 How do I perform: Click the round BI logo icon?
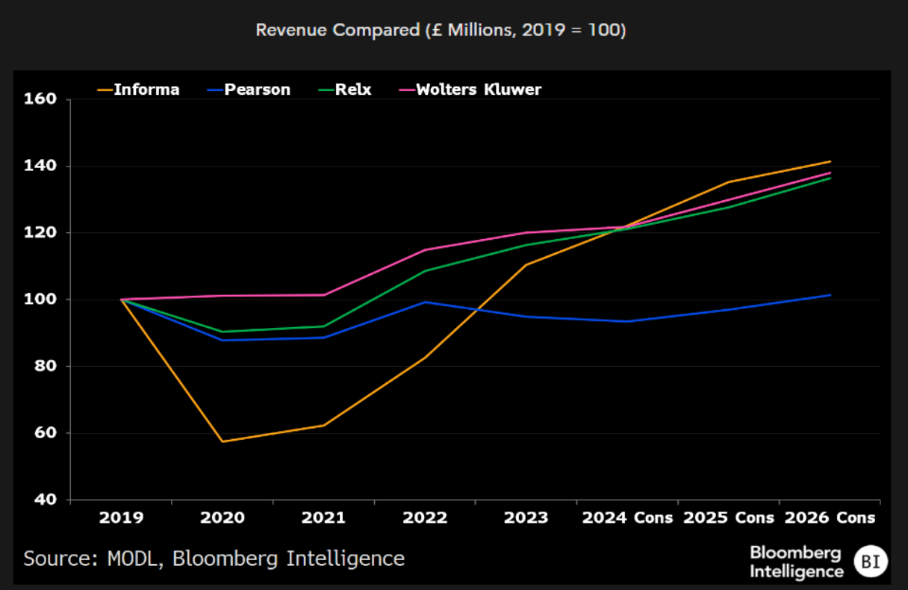click(871, 562)
